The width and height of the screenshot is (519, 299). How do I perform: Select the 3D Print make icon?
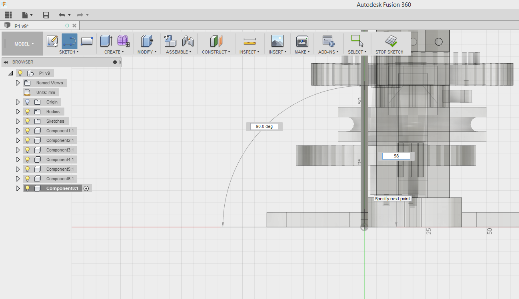tap(302, 41)
